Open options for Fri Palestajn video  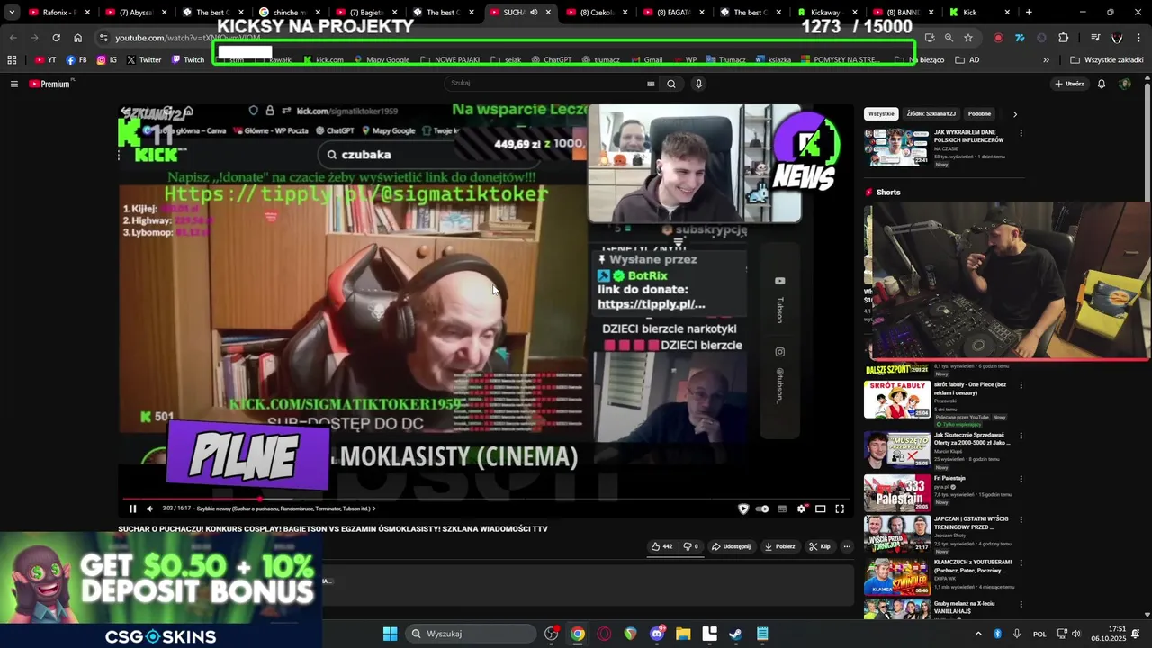pos(1021,479)
